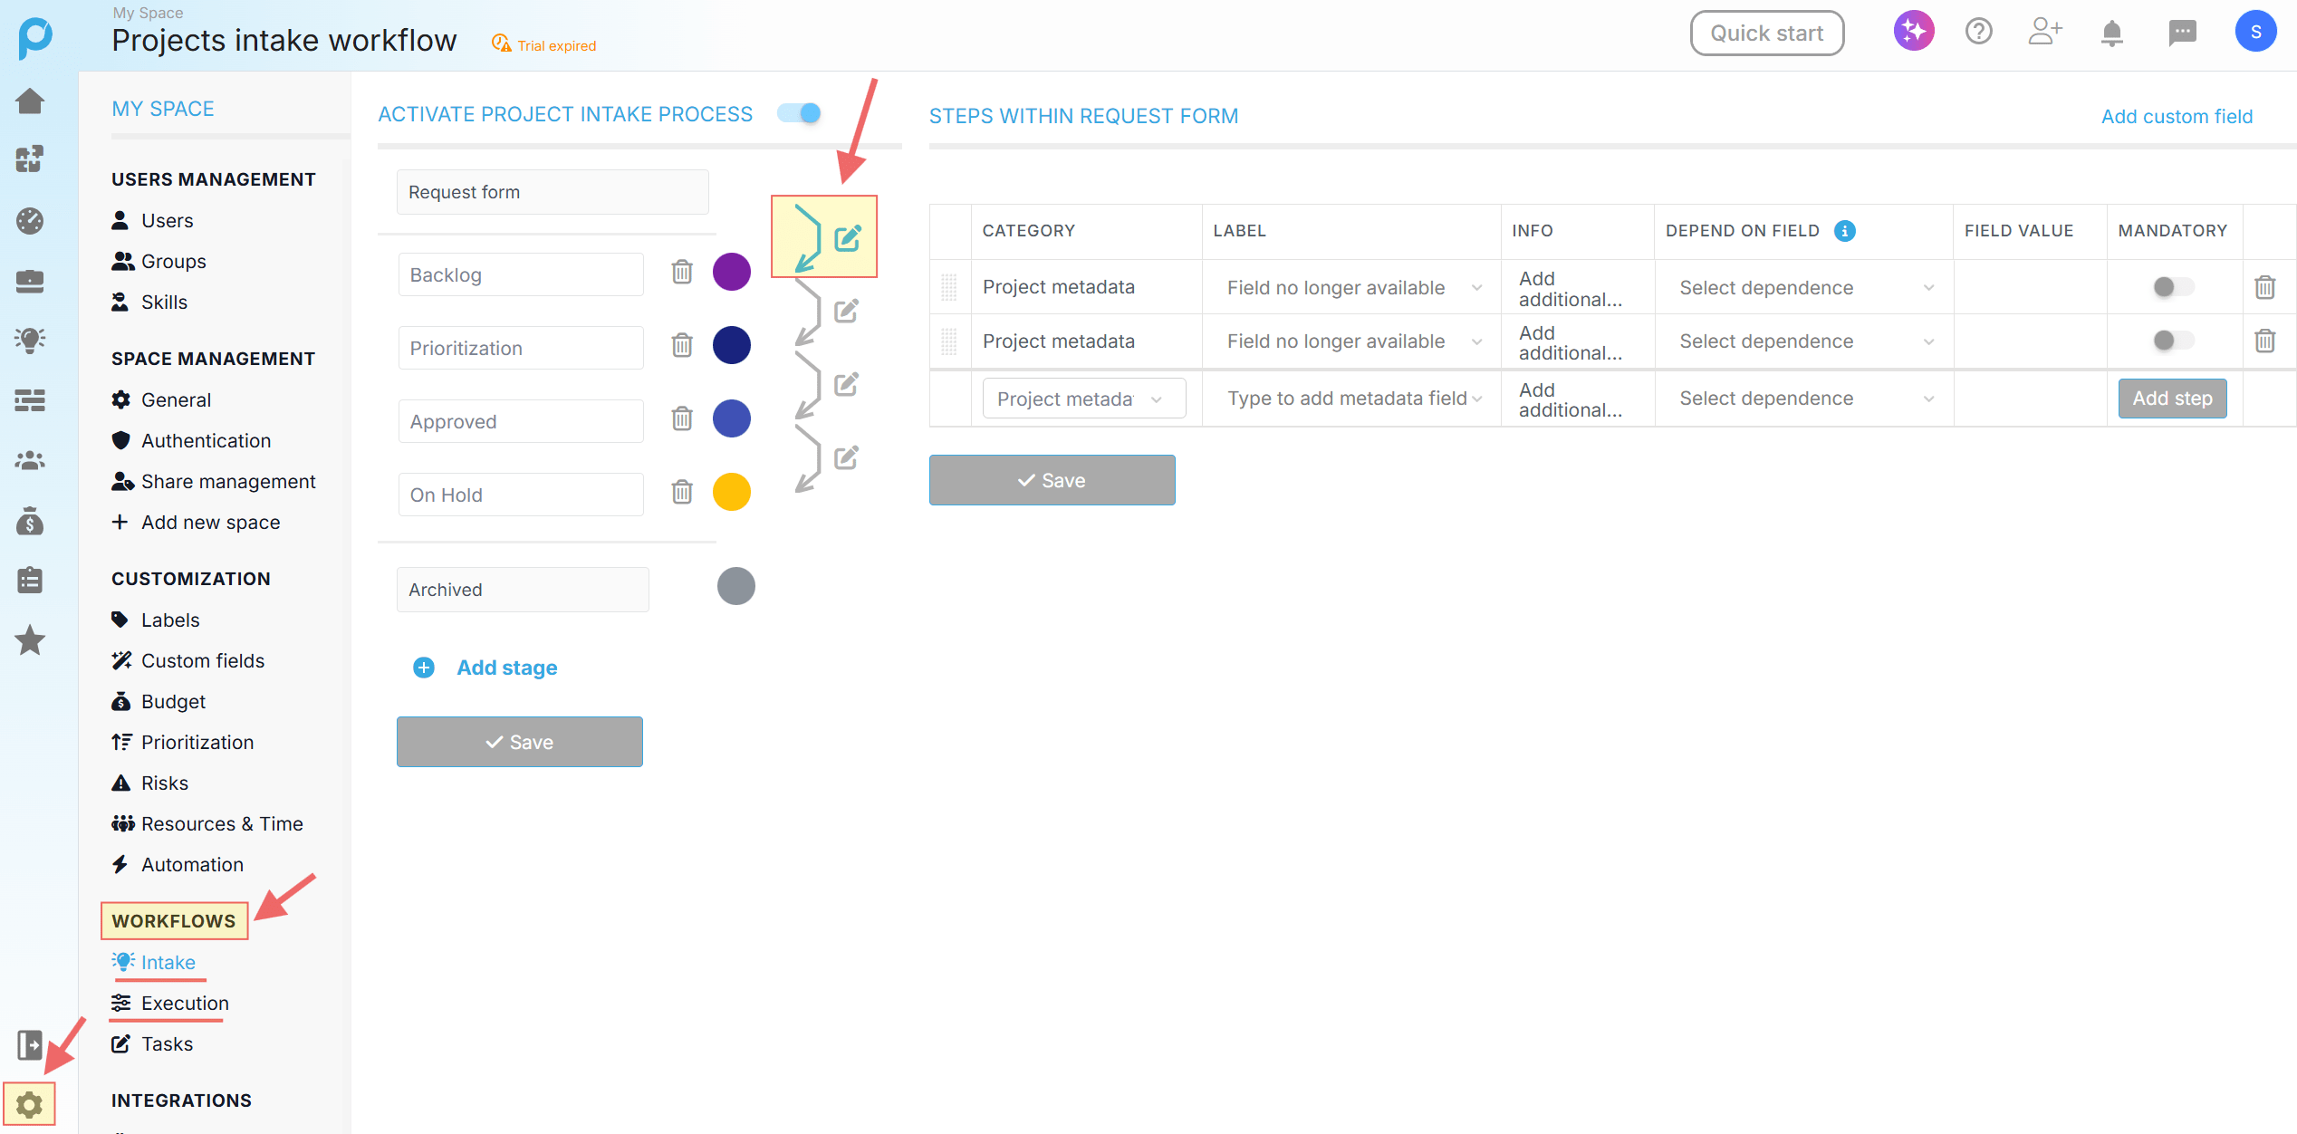Screen dimensions: 2297x1134
Task: Click the Backlog stage trash icon
Action: [x=682, y=272]
